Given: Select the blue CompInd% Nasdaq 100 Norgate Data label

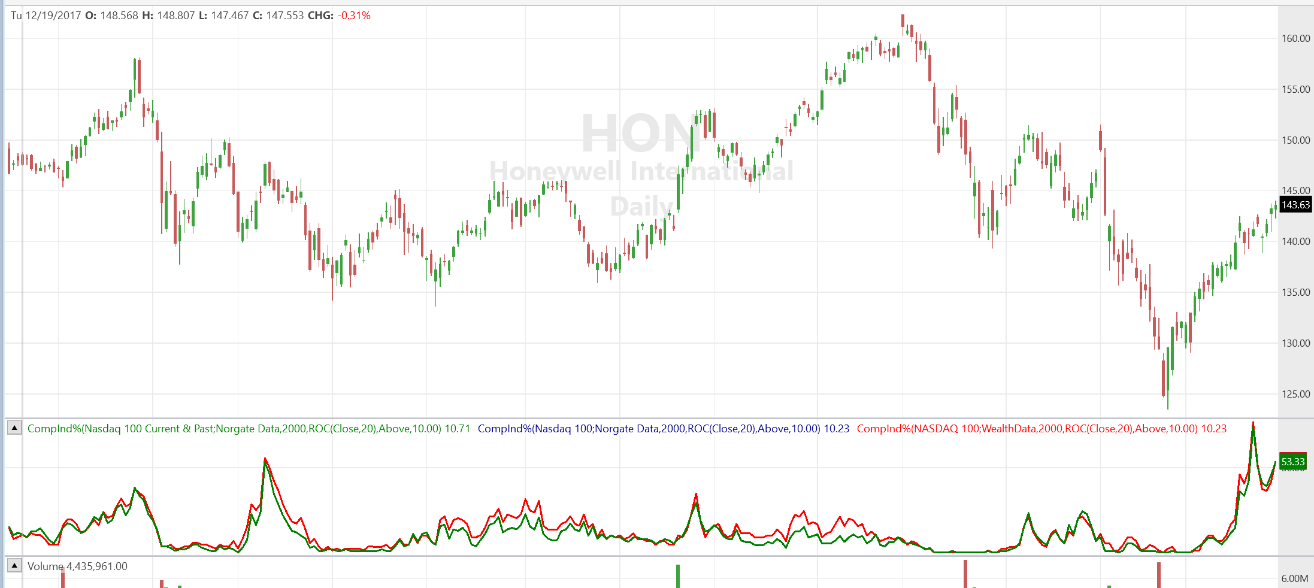Looking at the screenshot, I should (664, 429).
